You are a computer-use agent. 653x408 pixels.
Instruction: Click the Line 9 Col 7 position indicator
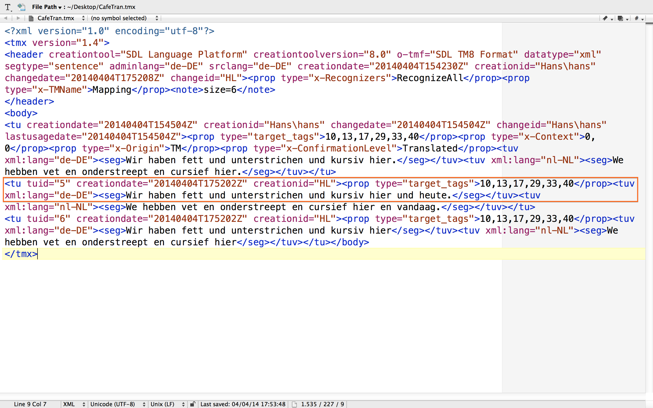tap(30, 404)
